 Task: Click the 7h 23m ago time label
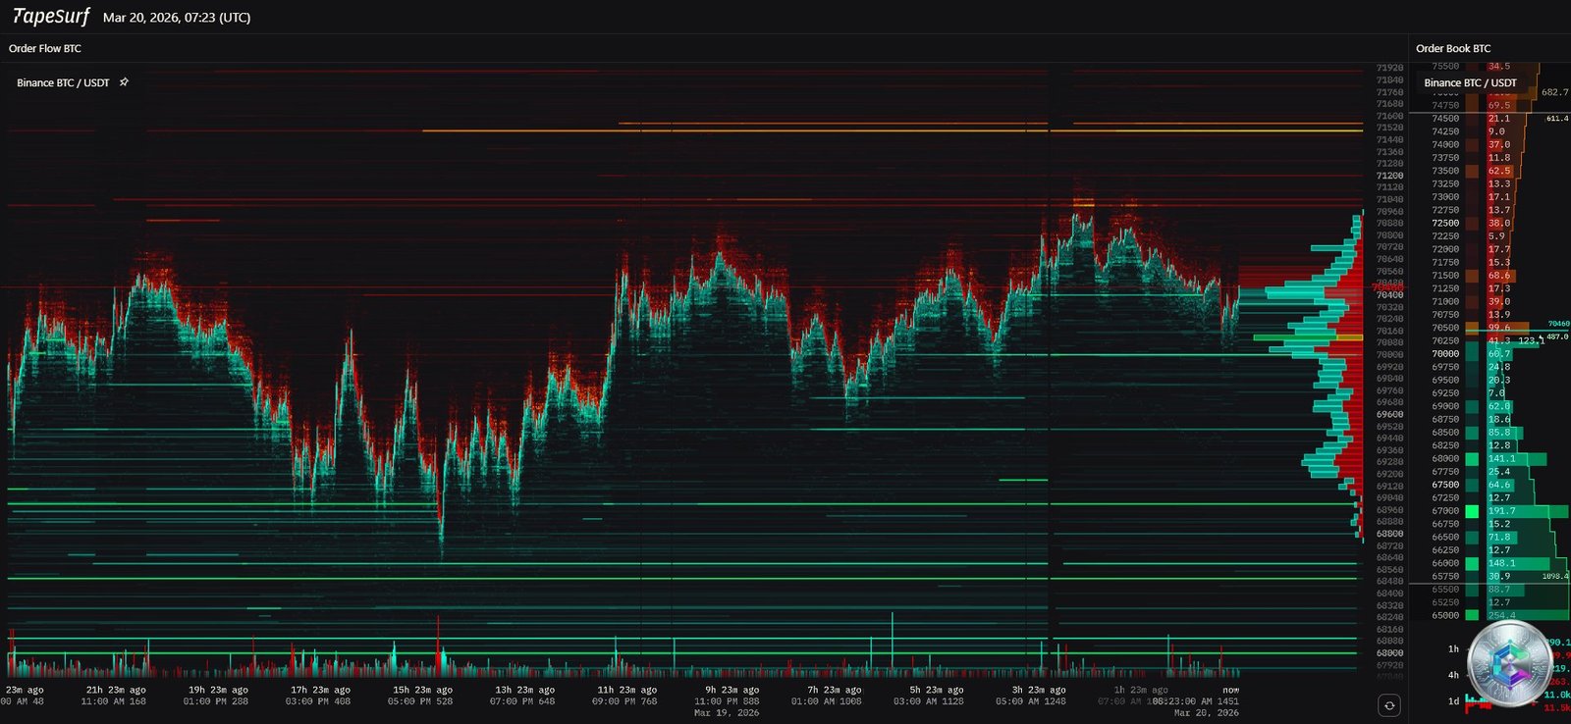click(x=834, y=690)
